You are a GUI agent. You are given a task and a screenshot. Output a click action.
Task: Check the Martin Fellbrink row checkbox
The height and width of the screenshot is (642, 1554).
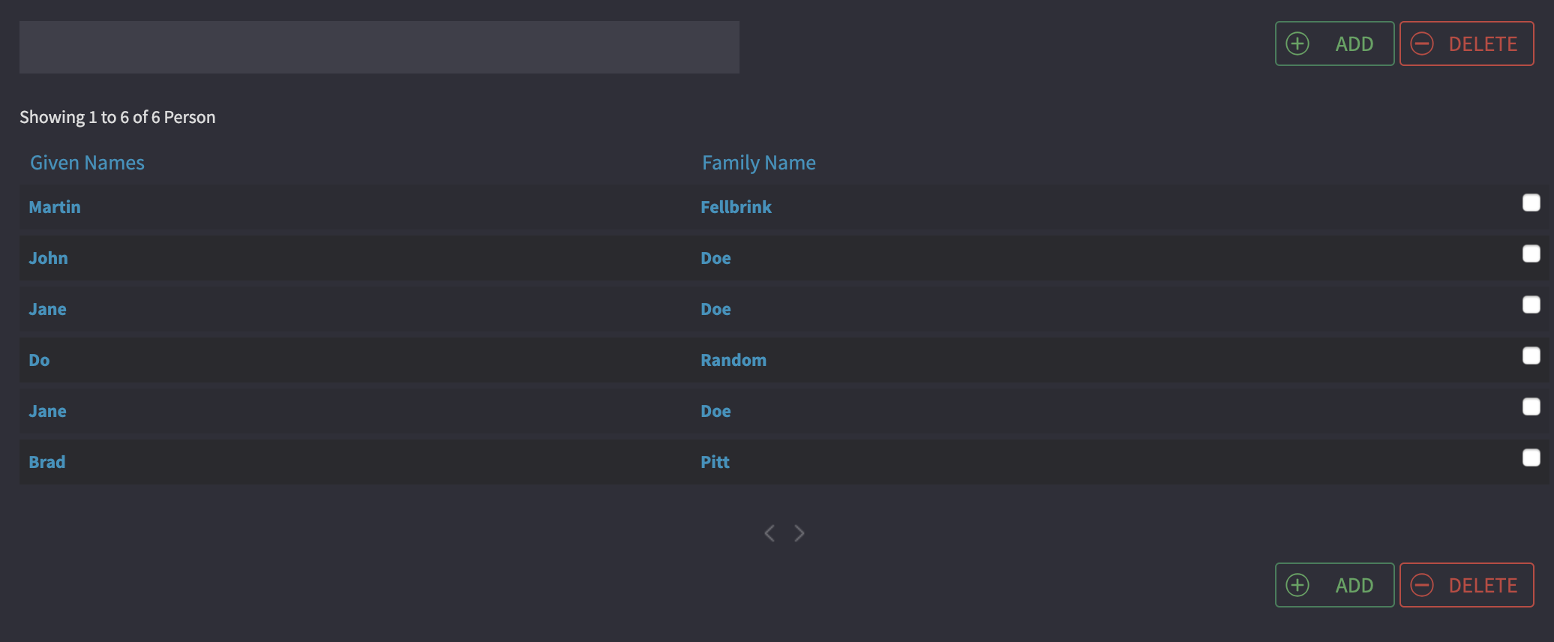click(x=1531, y=202)
